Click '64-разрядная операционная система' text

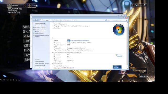click(76, 48)
